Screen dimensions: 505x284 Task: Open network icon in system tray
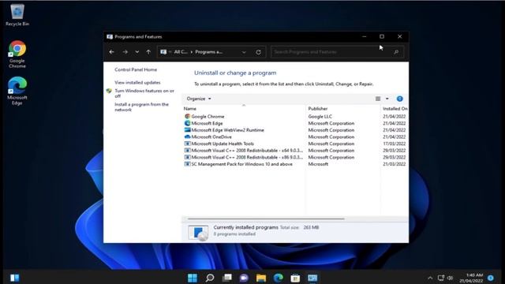pyautogui.click(x=440, y=278)
